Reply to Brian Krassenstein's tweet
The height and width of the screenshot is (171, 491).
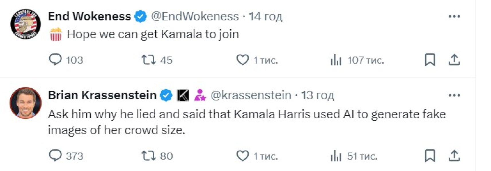(55, 156)
